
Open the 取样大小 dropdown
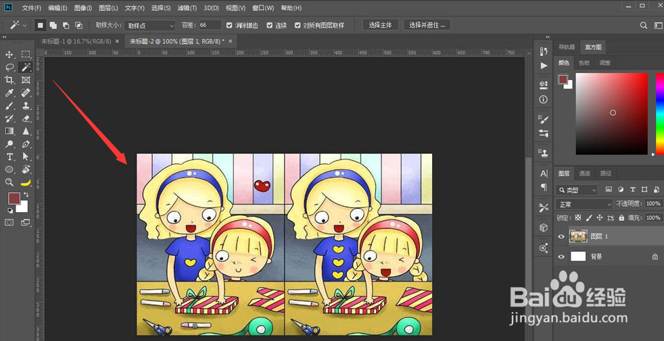150,26
